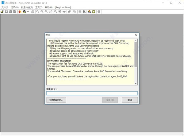Image resolution: width=184 pixels, height=136 pixels.
Task: Click the pan hand toolbar icon
Action: (69, 12)
